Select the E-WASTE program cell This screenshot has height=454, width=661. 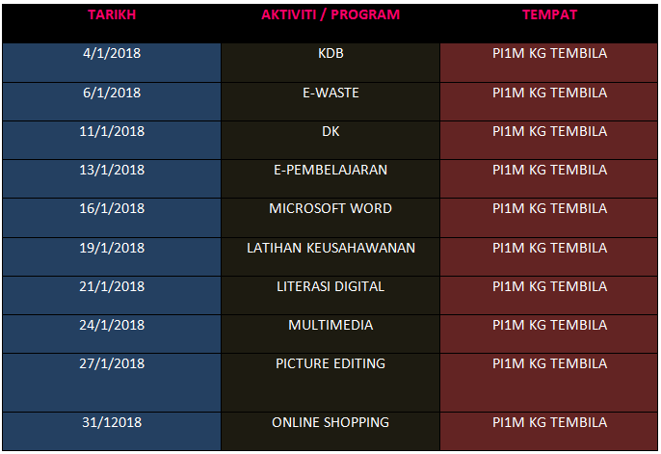click(x=330, y=93)
